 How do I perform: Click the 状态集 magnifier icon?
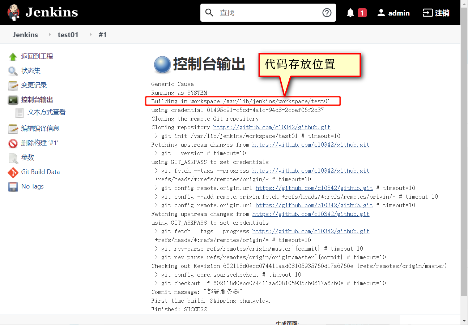pos(13,71)
